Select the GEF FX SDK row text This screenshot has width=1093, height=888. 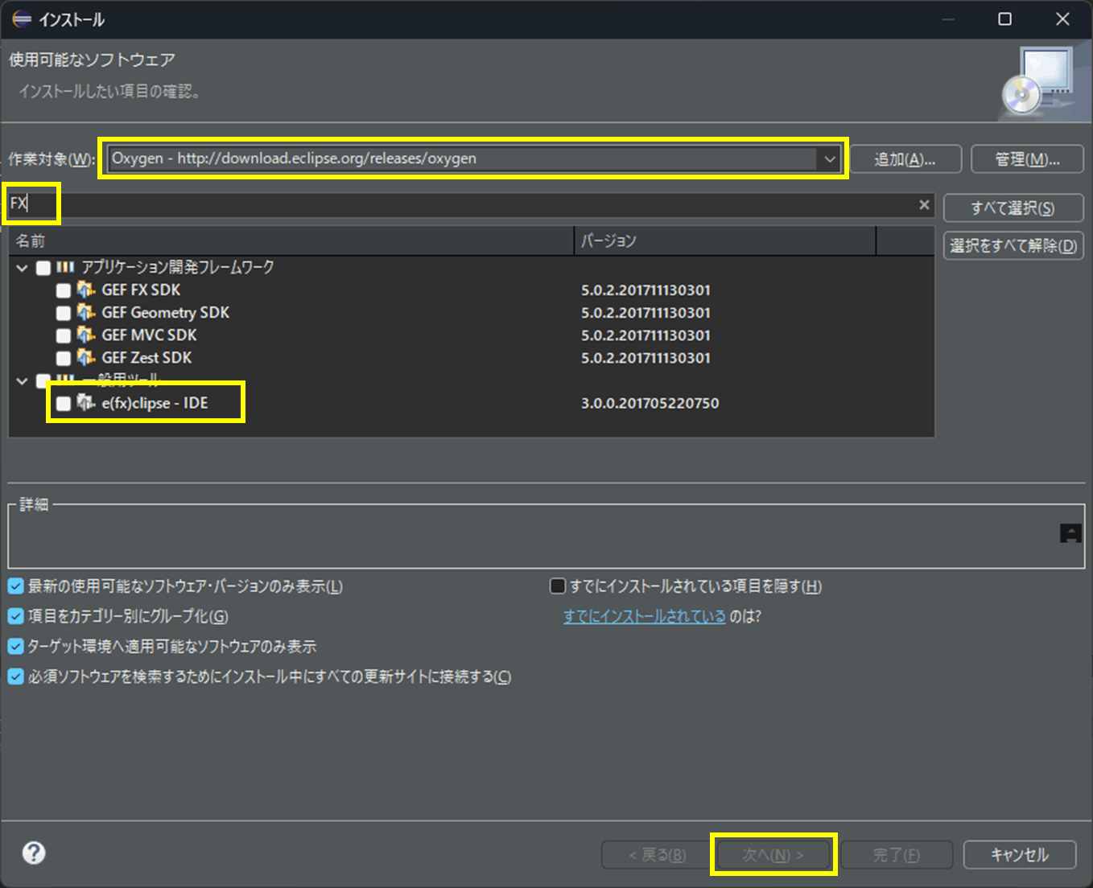(141, 290)
